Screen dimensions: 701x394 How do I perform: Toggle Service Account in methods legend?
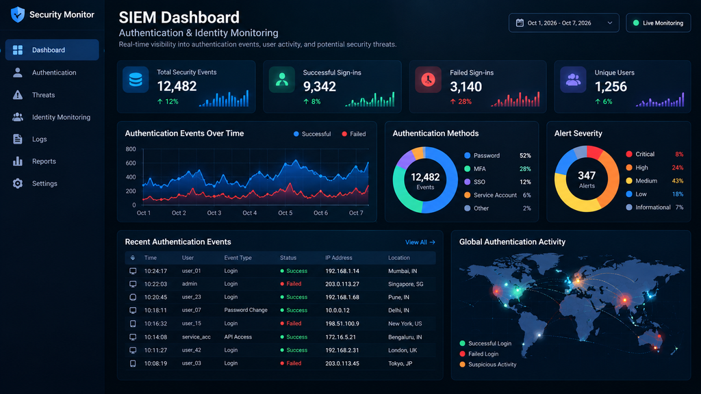[490, 195]
